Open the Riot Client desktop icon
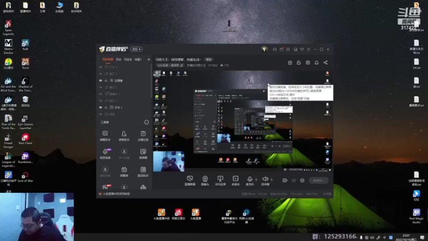The image size is (428, 241). [25, 139]
